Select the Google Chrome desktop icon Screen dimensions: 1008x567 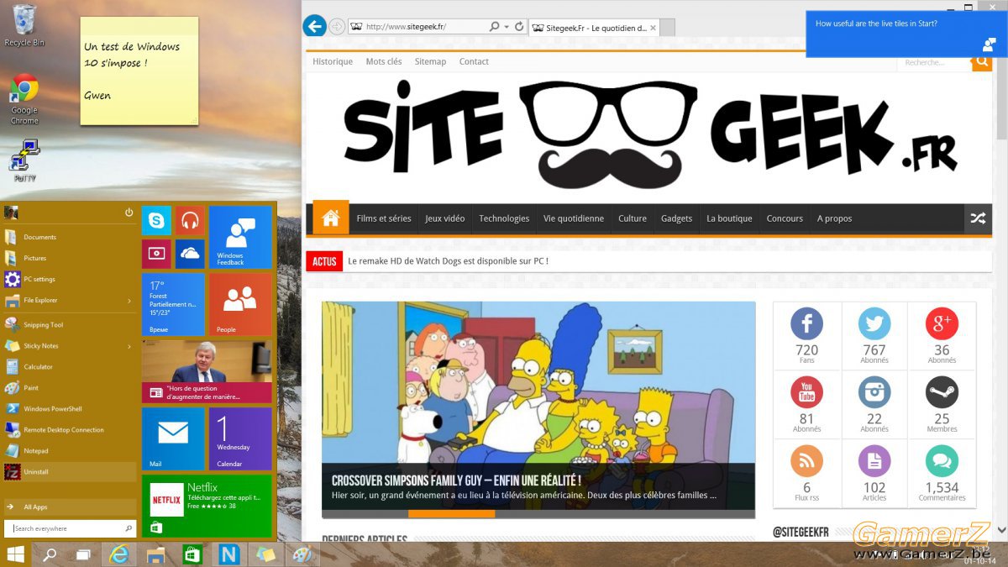(24, 99)
